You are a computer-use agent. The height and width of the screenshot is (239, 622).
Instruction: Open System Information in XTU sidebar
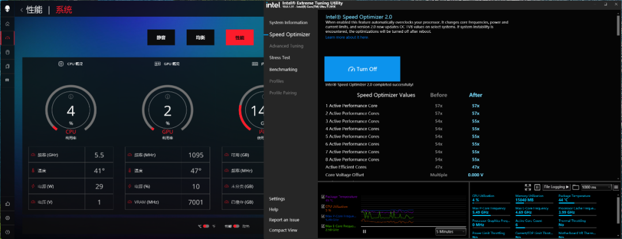pyautogui.click(x=288, y=22)
